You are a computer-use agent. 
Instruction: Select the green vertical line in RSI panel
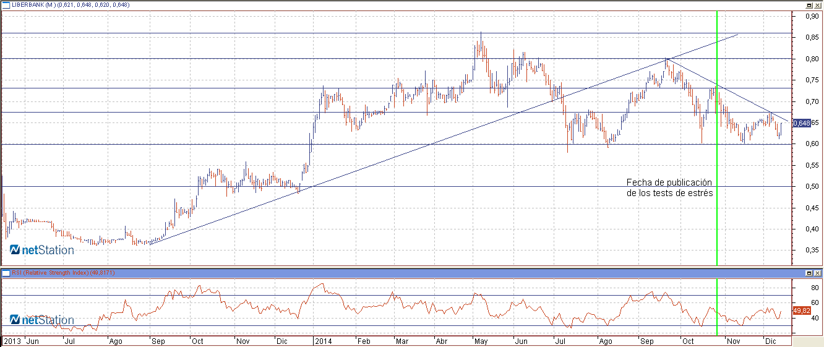[716, 306]
